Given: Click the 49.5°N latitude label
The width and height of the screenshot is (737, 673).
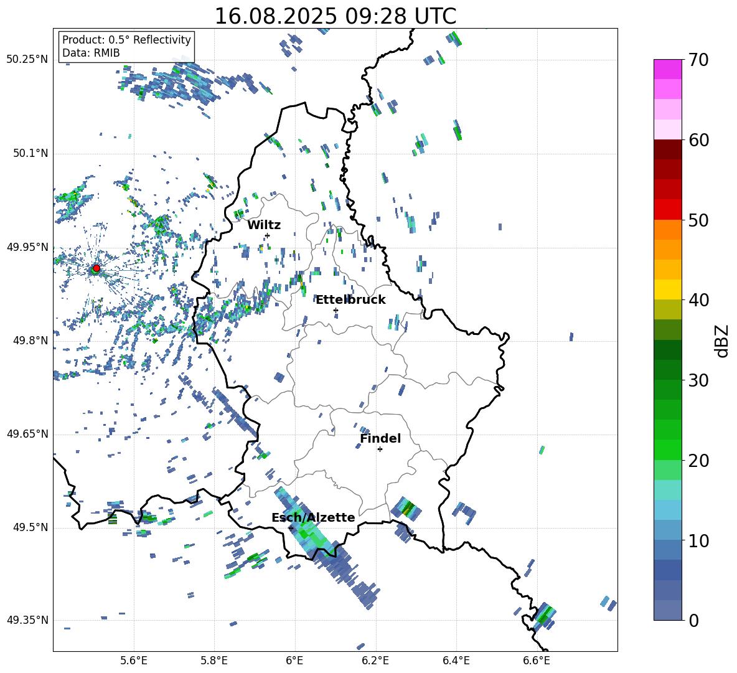Looking at the screenshot, I should [x=30, y=527].
